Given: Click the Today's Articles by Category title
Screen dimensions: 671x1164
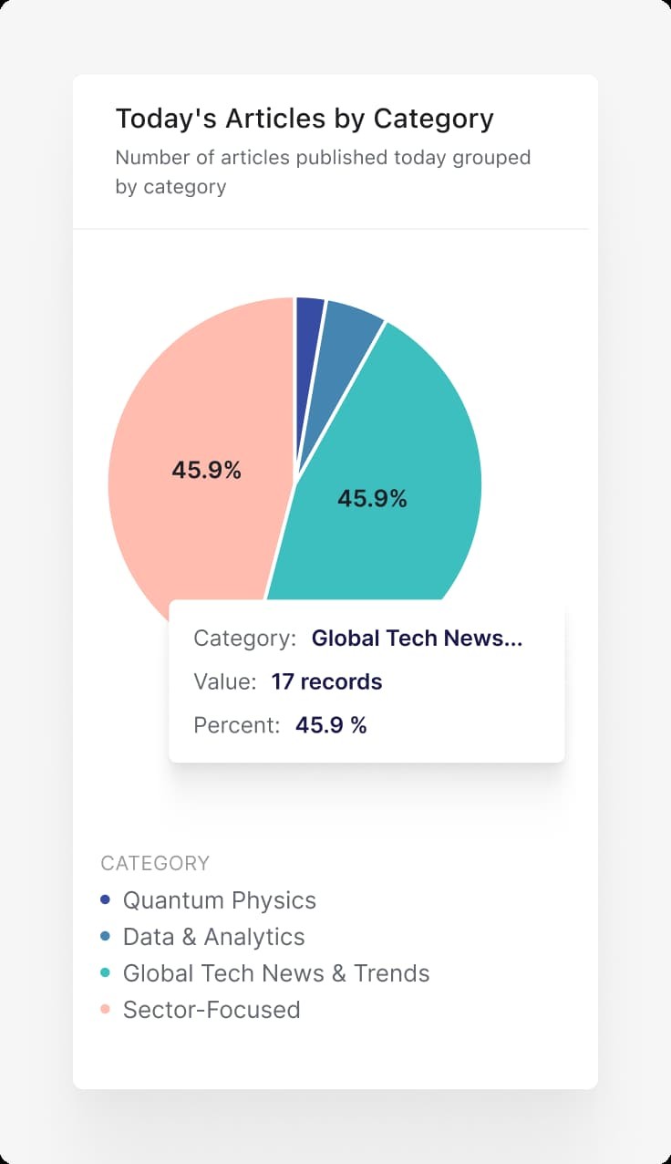Looking at the screenshot, I should pos(305,119).
